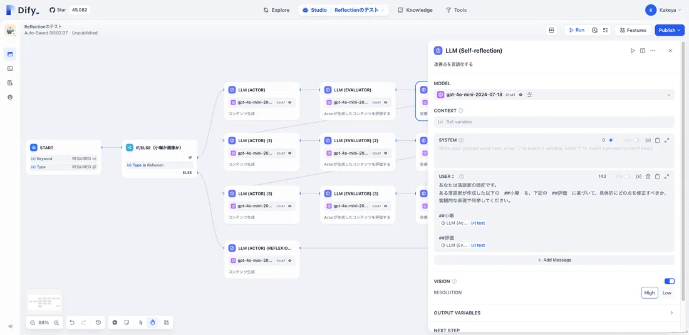
Task: Open the gpt-4o-mini model dropdown
Action: click(554, 95)
